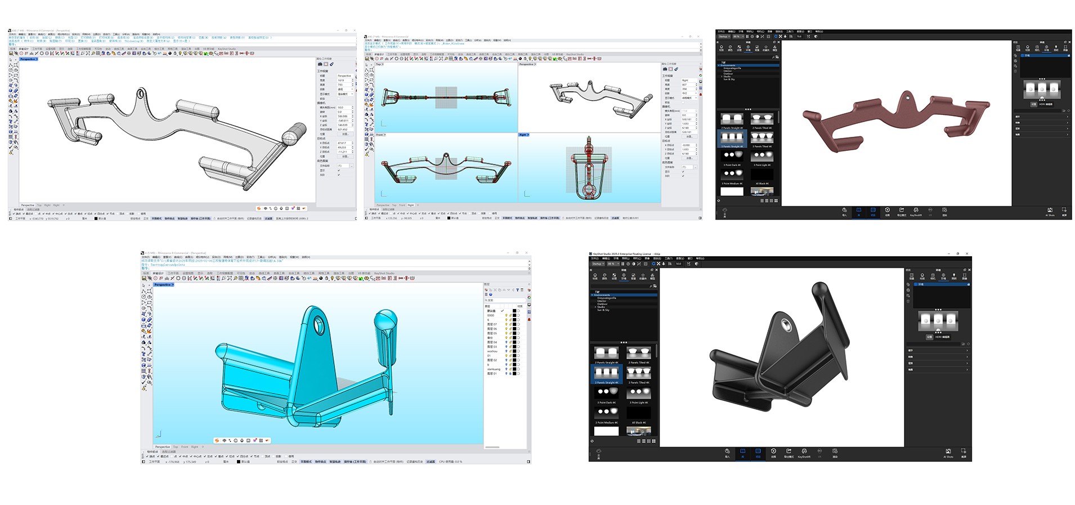The width and height of the screenshot is (1075, 505).
Task: Click Import icon in red-model KeyShot bottom toolbar
Action: [844, 211]
